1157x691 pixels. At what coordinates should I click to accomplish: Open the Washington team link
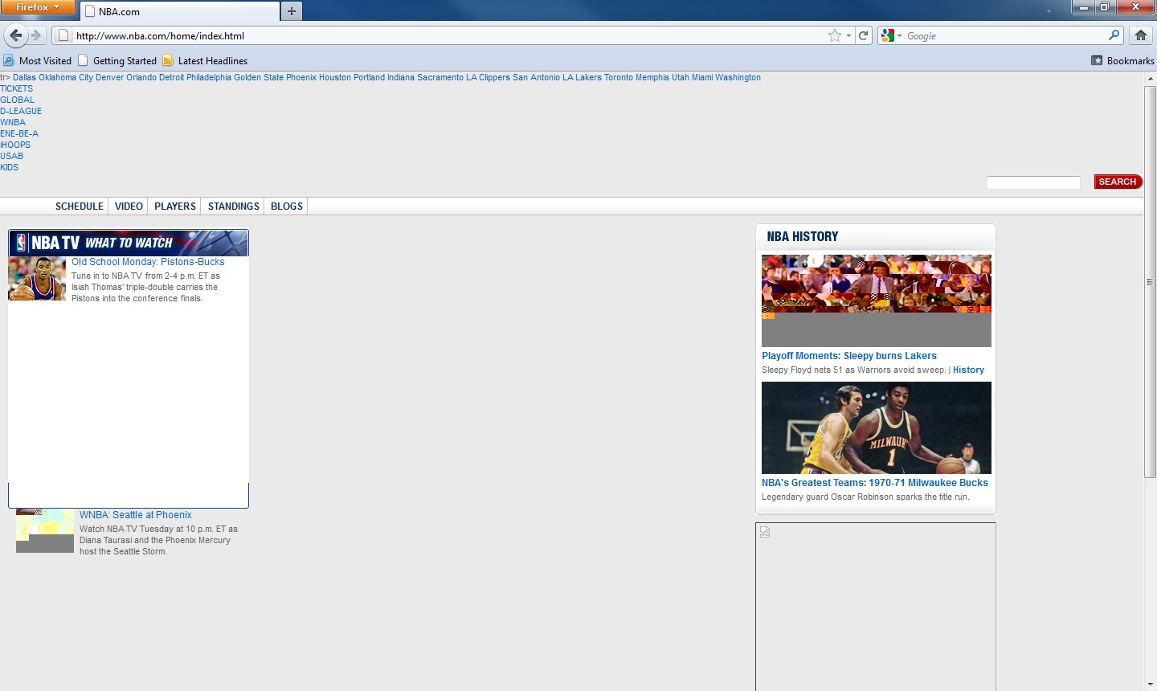click(x=738, y=78)
